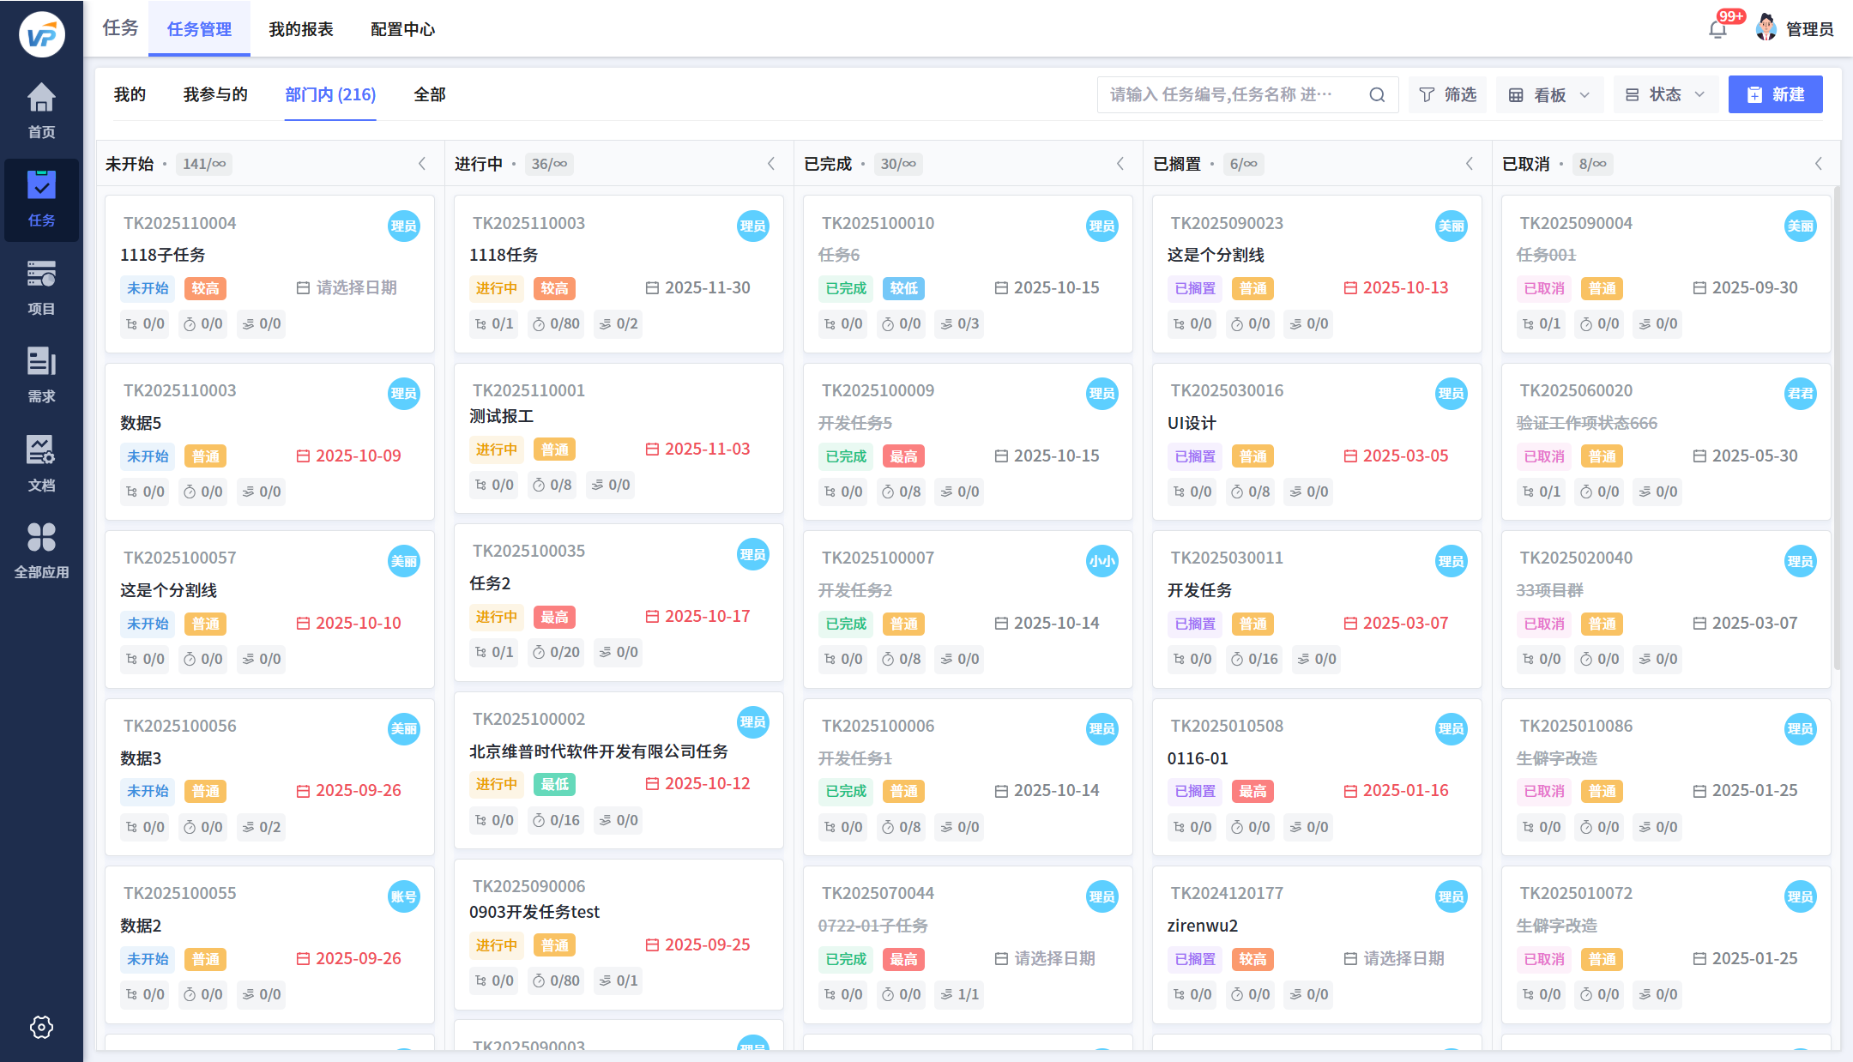Click the search magnifier icon
This screenshot has height=1062, width=1853.
point(1377,94)
